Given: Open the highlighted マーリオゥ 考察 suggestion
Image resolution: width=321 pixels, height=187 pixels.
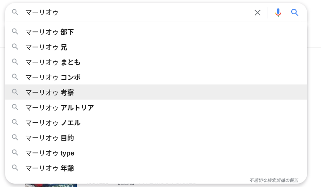Looking at the screenshot, I should coord(50,92).
